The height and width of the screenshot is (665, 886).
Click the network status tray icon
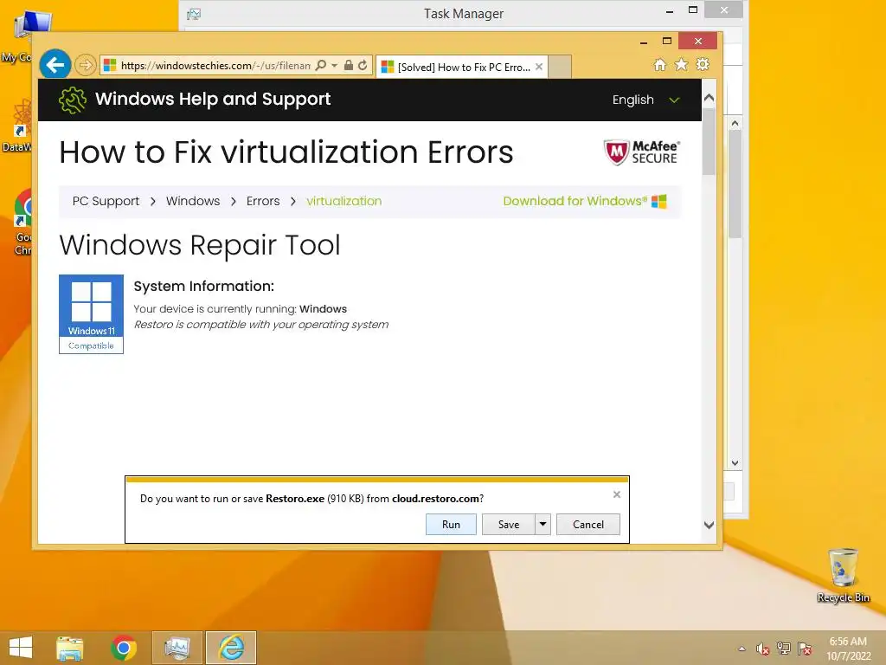784,649
